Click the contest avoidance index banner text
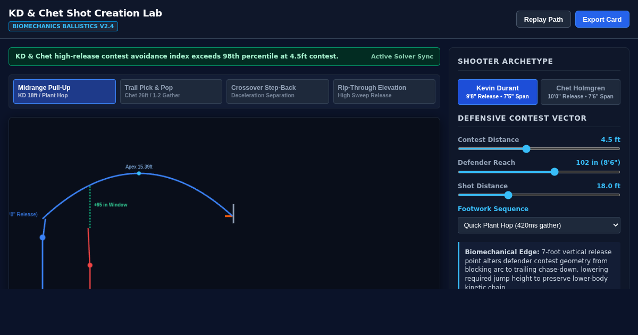The image size is (638, 335). 177,56
